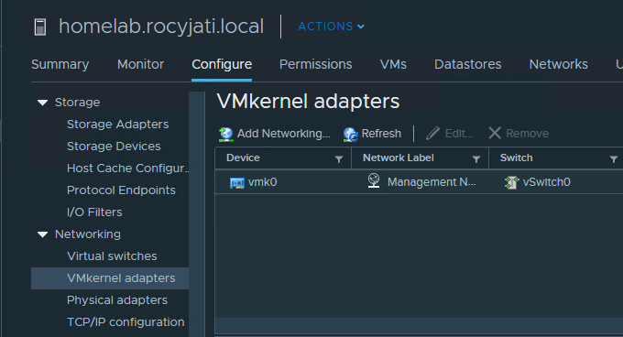This screenshot has width=623, height=337.
Task: Click the vSwitch0 text cell
Action: [x=546, y=182]
